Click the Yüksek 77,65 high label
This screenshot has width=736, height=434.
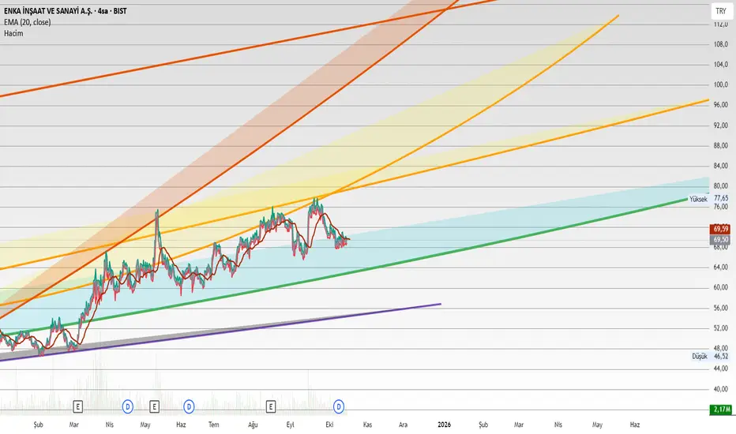click(x=709, y=199)
